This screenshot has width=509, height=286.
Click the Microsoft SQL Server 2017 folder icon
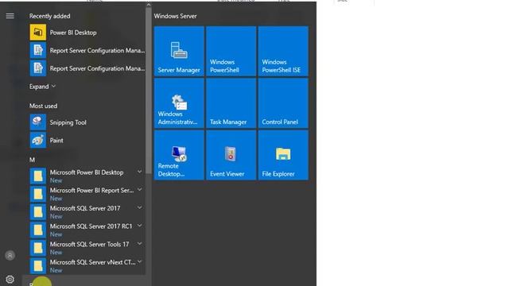tap(38, 212)
